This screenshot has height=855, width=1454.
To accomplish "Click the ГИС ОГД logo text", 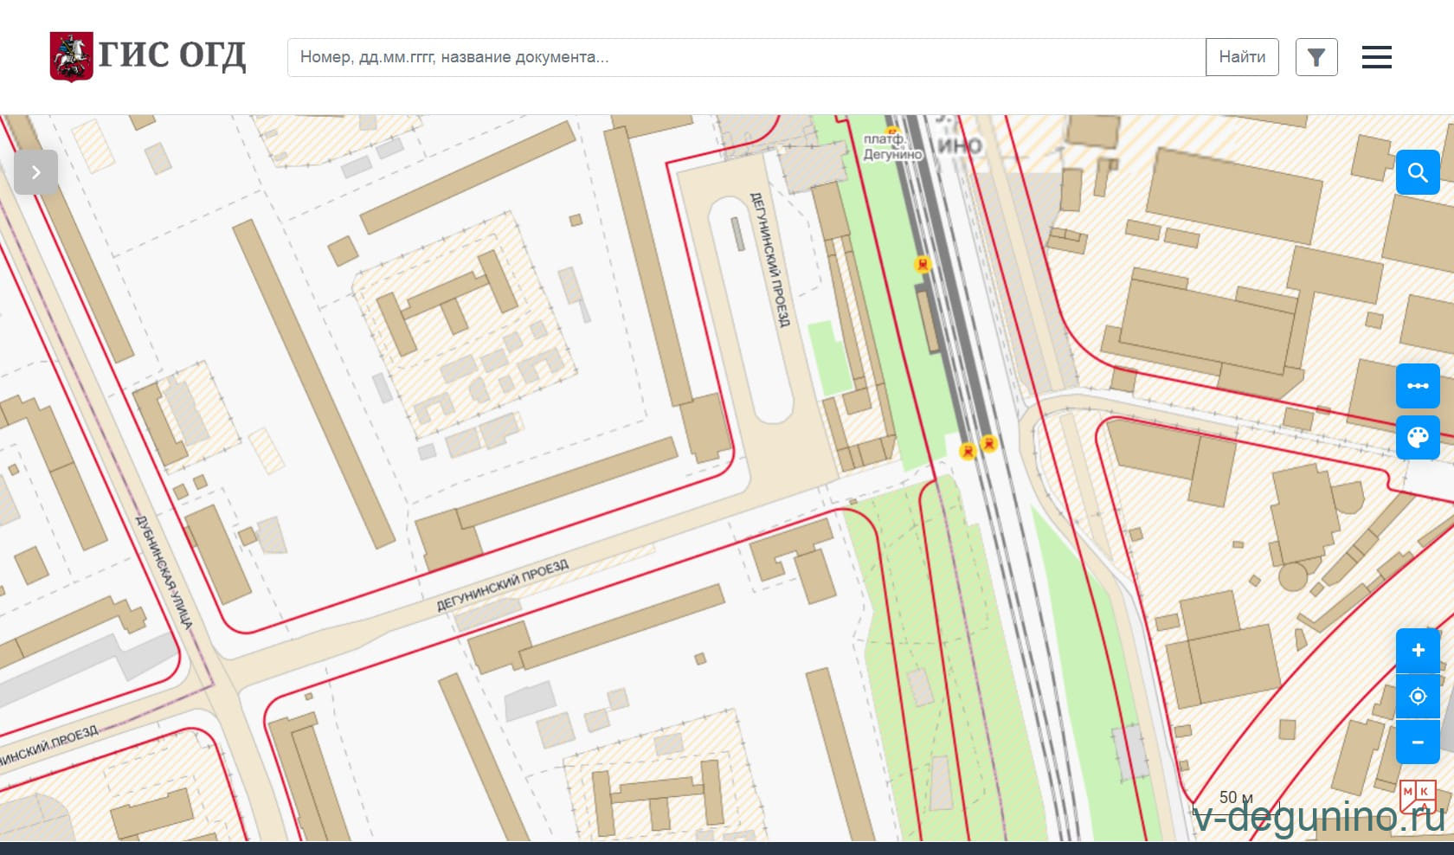I will point(172,55).
